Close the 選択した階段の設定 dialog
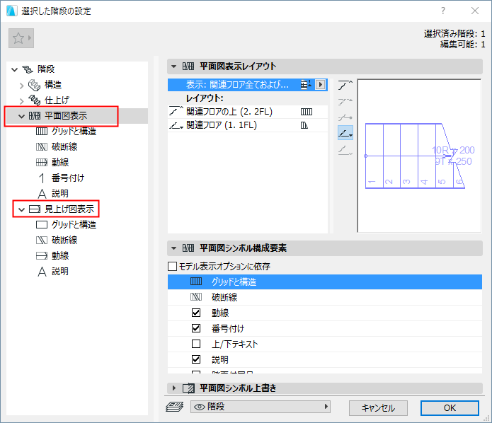 coord(475,11)
